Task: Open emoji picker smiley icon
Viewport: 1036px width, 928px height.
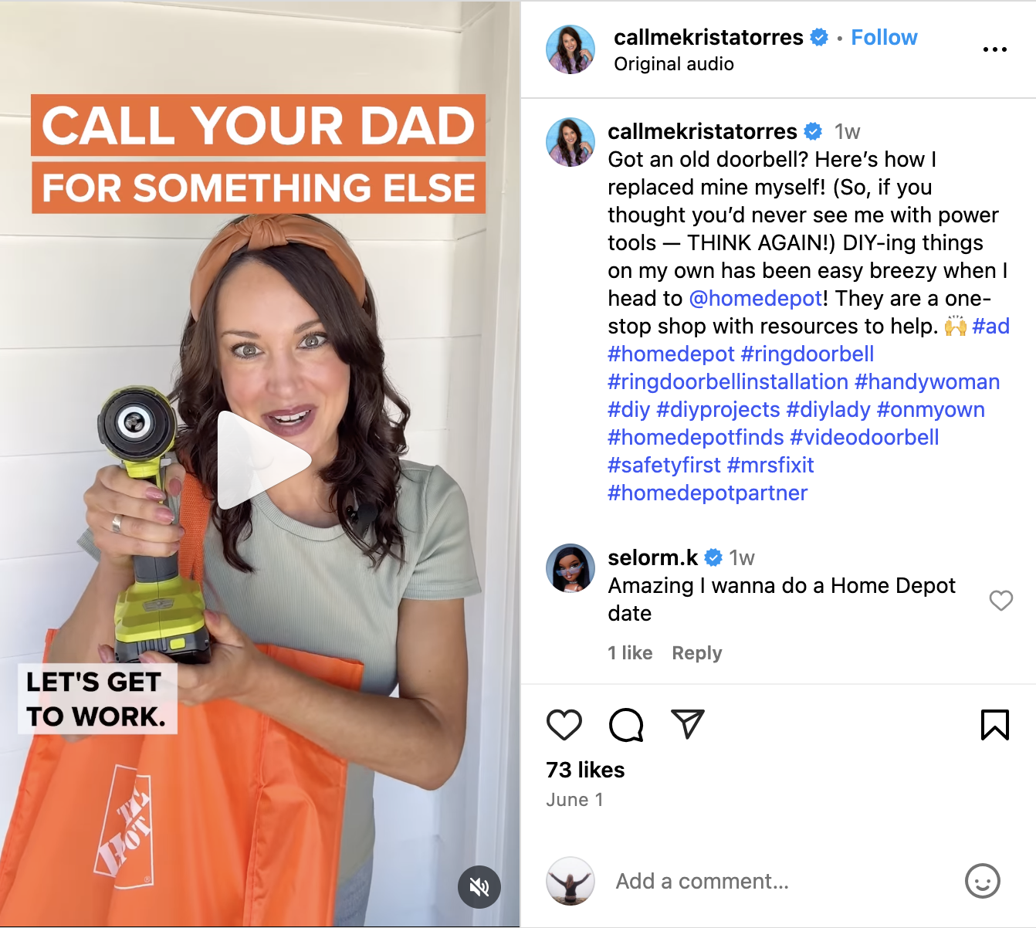Action: [983, 881]
